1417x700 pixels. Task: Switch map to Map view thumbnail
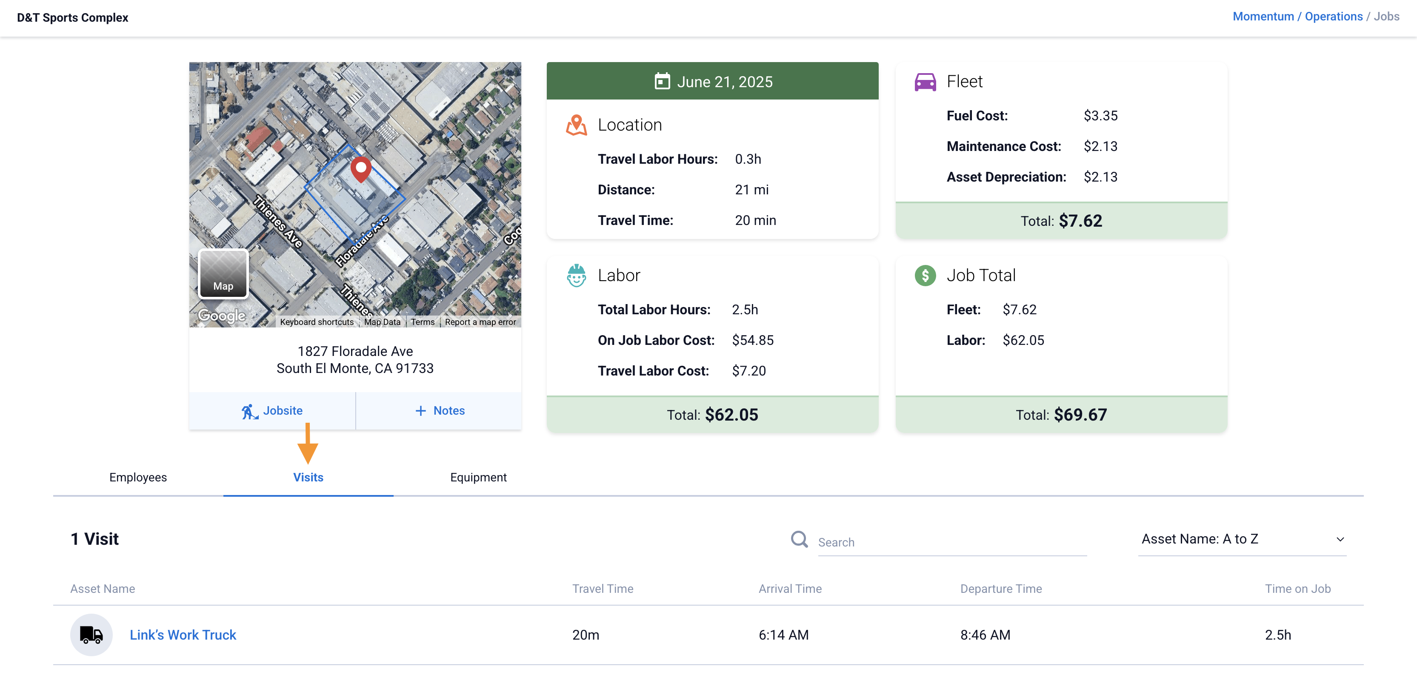(x=223, y=274)
